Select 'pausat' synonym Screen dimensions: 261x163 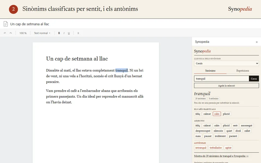point(208,136)
